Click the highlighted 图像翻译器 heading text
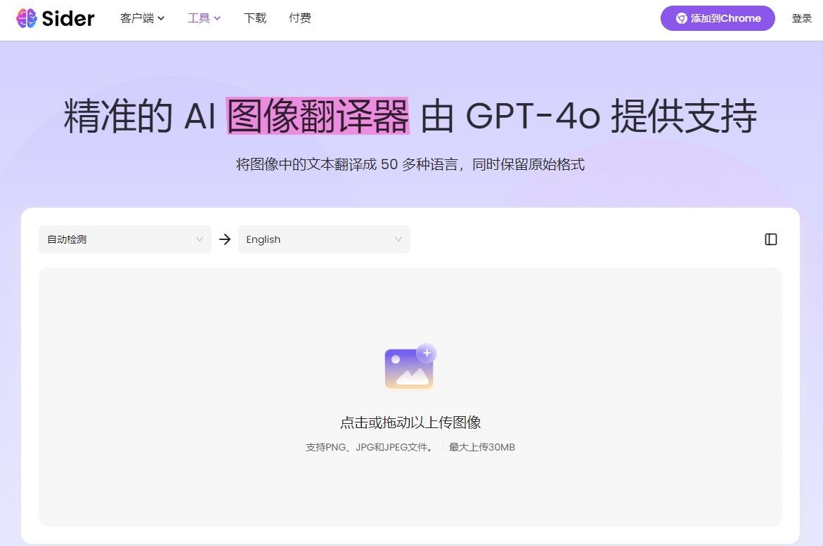The height and width of the screenshot is (546, 823). (318, 116)
